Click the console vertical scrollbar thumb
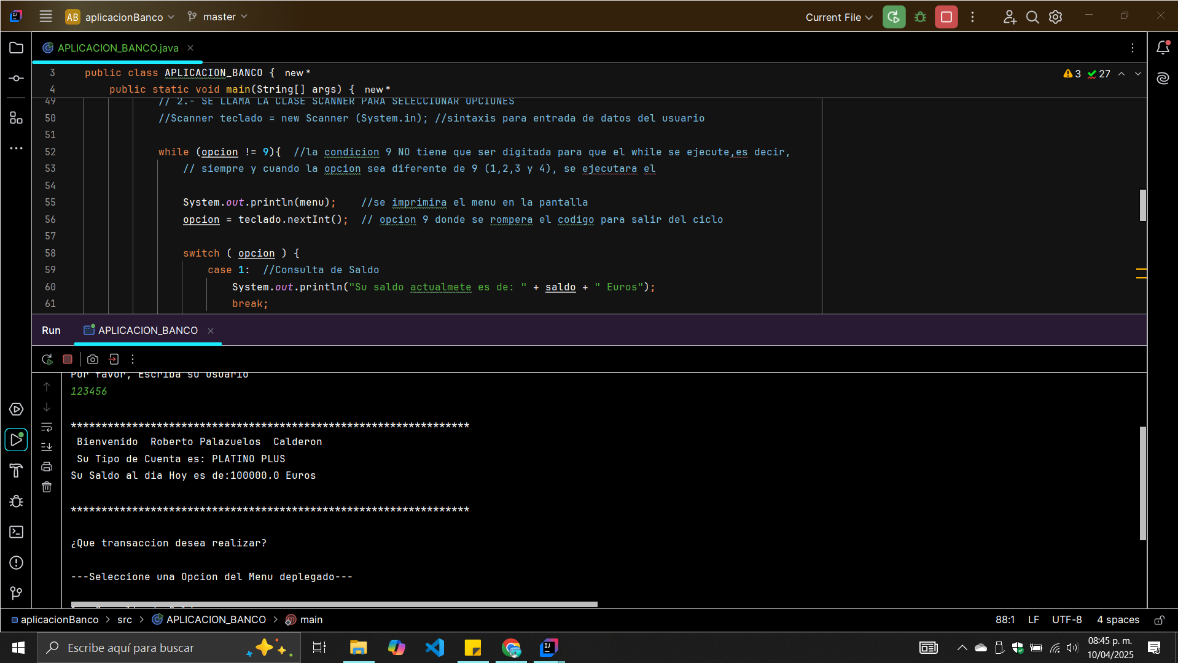The image size is (1178, 663). [1142, 483]
